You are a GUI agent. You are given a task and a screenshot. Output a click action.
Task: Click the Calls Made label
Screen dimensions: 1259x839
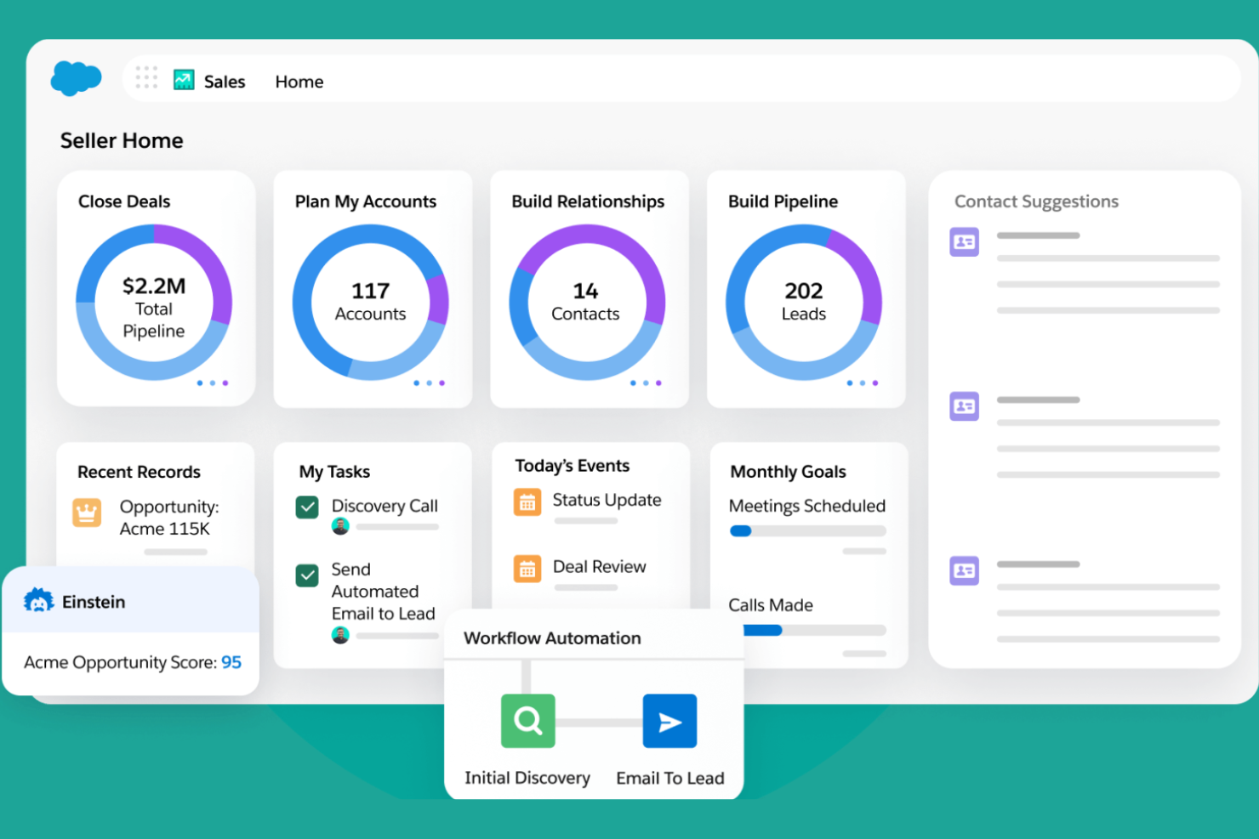click(x=771, y=605)
